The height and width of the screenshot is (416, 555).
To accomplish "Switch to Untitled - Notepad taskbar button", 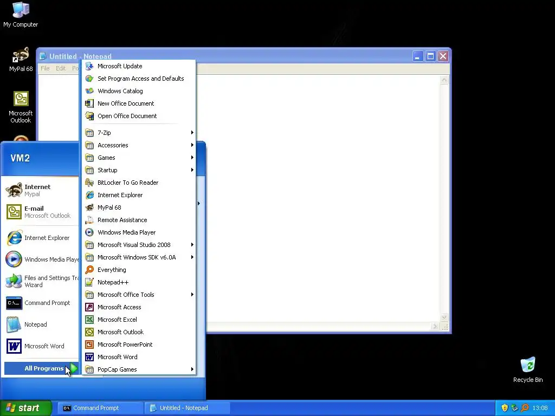I will click(187, 408).
